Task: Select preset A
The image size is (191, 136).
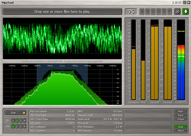Action: pyautogui.click(x=142, y=12)
